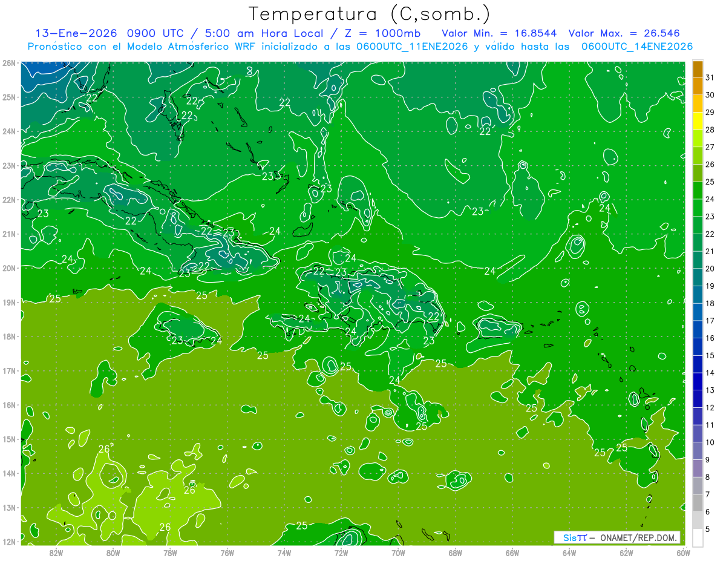Click the 15N latitude axis label

point(8,439)
